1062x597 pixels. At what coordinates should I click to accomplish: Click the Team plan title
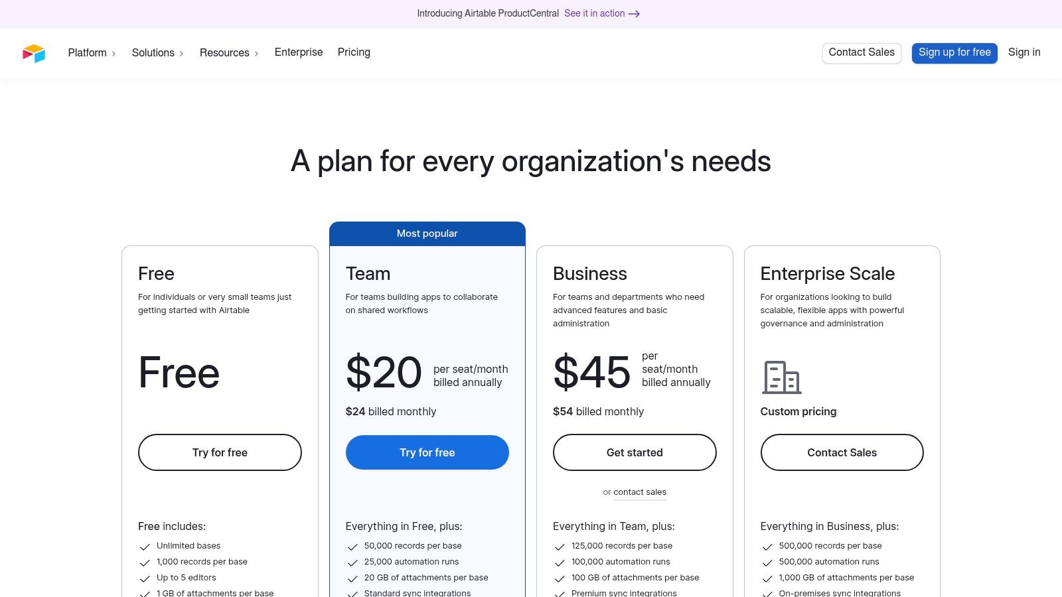point(368,274)
